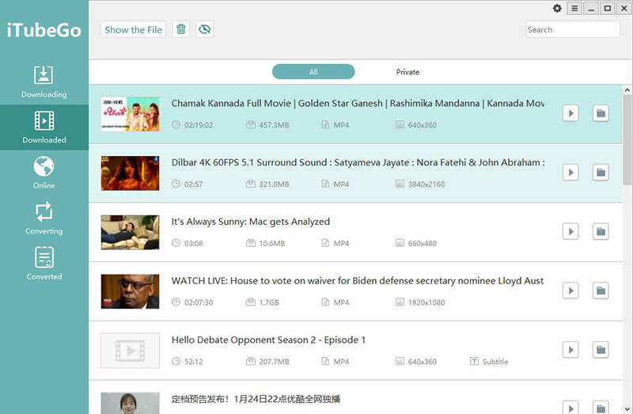Click scrollbar down arrow of video list
The width and height of the screenshot is (633, 414).
point(627,409)
